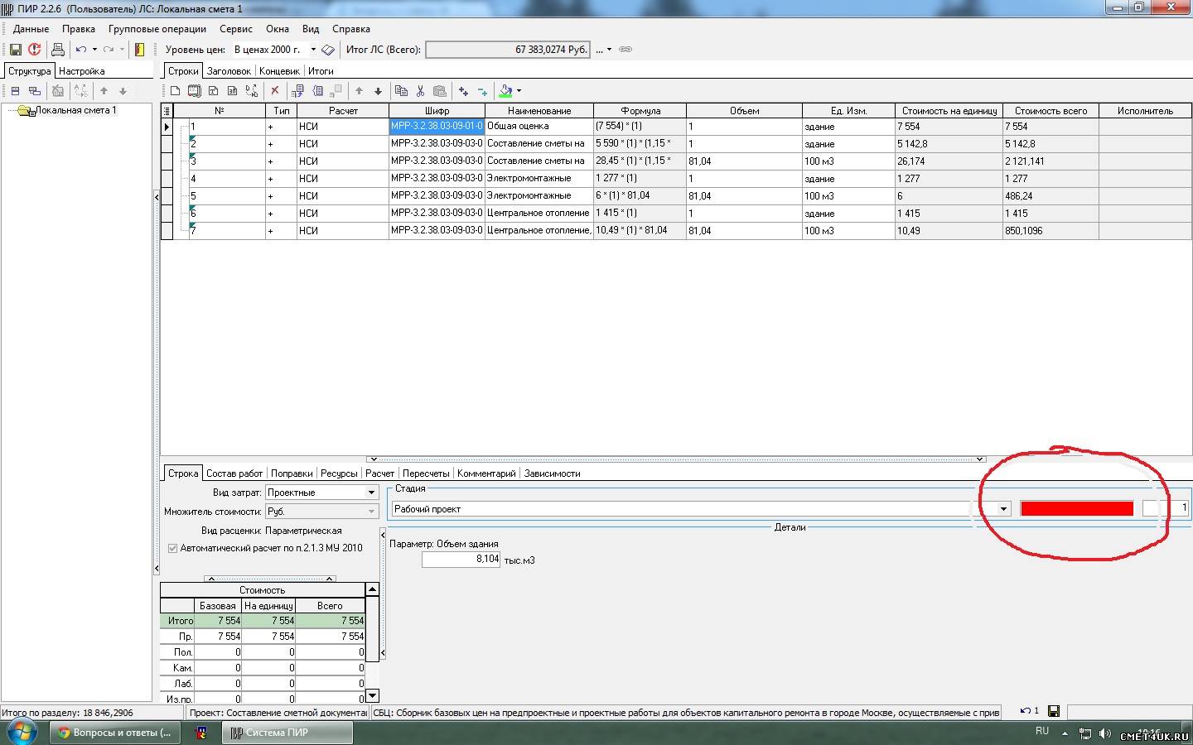The image size is (1193, 745).
Task: Click the red color swatch near Стадия
Action: pyautogui.click(x=1076, y=509)
